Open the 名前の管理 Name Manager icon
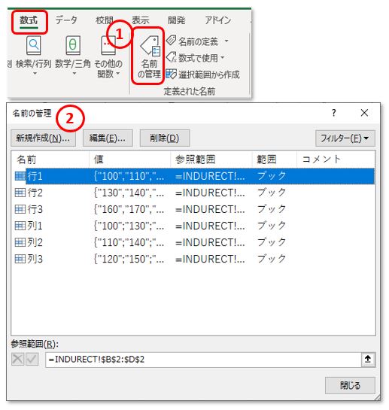This screenshot has height=410, width=389. click(150, 46)
